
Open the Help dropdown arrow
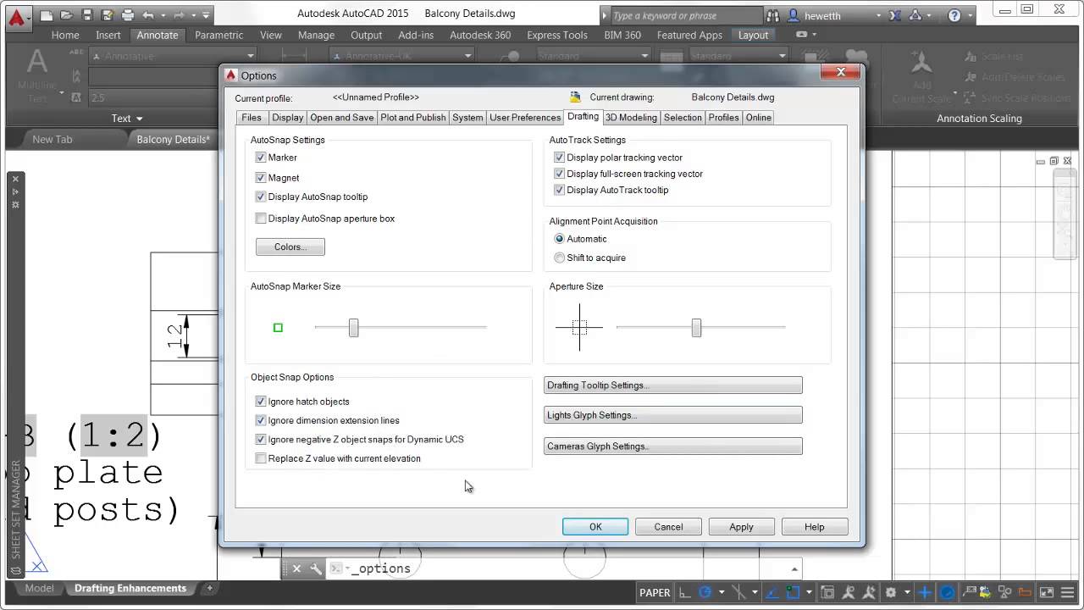coord(970,15)
